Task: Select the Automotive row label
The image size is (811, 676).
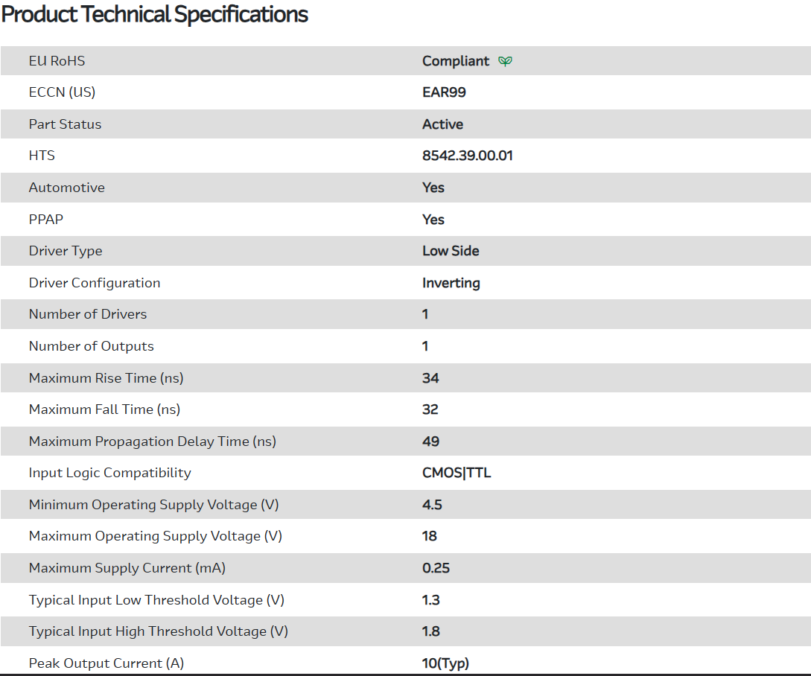Action: pos(67,188)
